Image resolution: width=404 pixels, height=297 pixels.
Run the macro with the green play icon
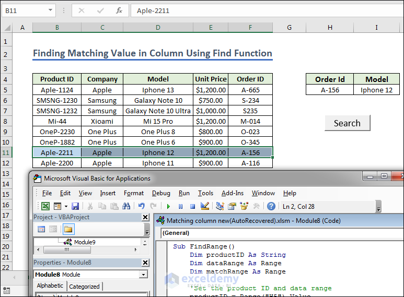[x=168, y=206]
